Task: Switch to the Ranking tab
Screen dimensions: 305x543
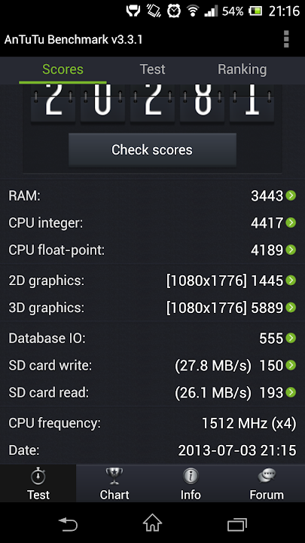Action: click(242, 69)
